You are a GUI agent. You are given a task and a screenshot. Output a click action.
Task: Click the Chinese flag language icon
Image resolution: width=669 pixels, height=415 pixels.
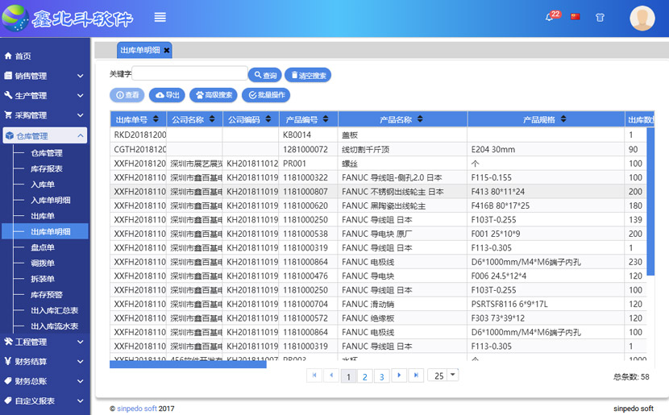pyautogui.click(x=576, y=17)
